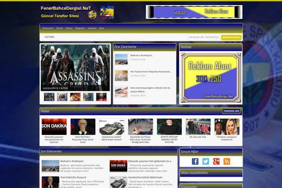Screen dimensions: 282x188
Task: Open AVM'YE REKLAM ANONSU DEVRİ GELİYOR
Action: point(169,140)
